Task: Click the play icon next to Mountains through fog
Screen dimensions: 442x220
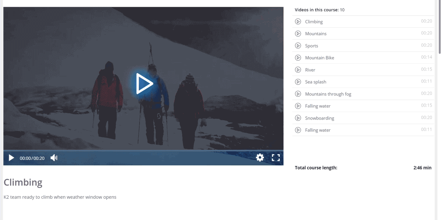Action: pyautogui.click(x=298, y=94)
